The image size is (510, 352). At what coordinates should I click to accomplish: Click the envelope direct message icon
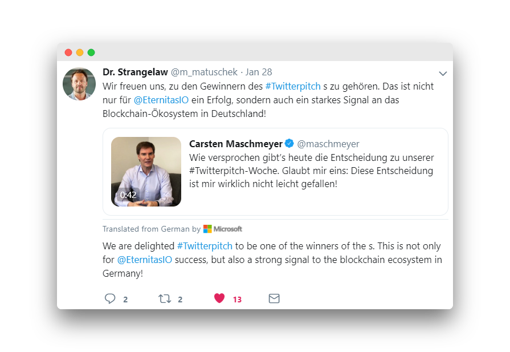tap(274, 298)
